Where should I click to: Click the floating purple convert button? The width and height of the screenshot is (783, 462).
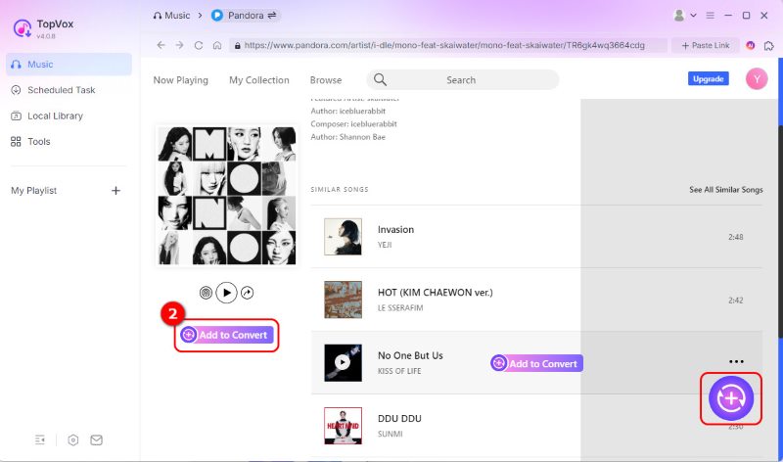[x=731, y=398]
